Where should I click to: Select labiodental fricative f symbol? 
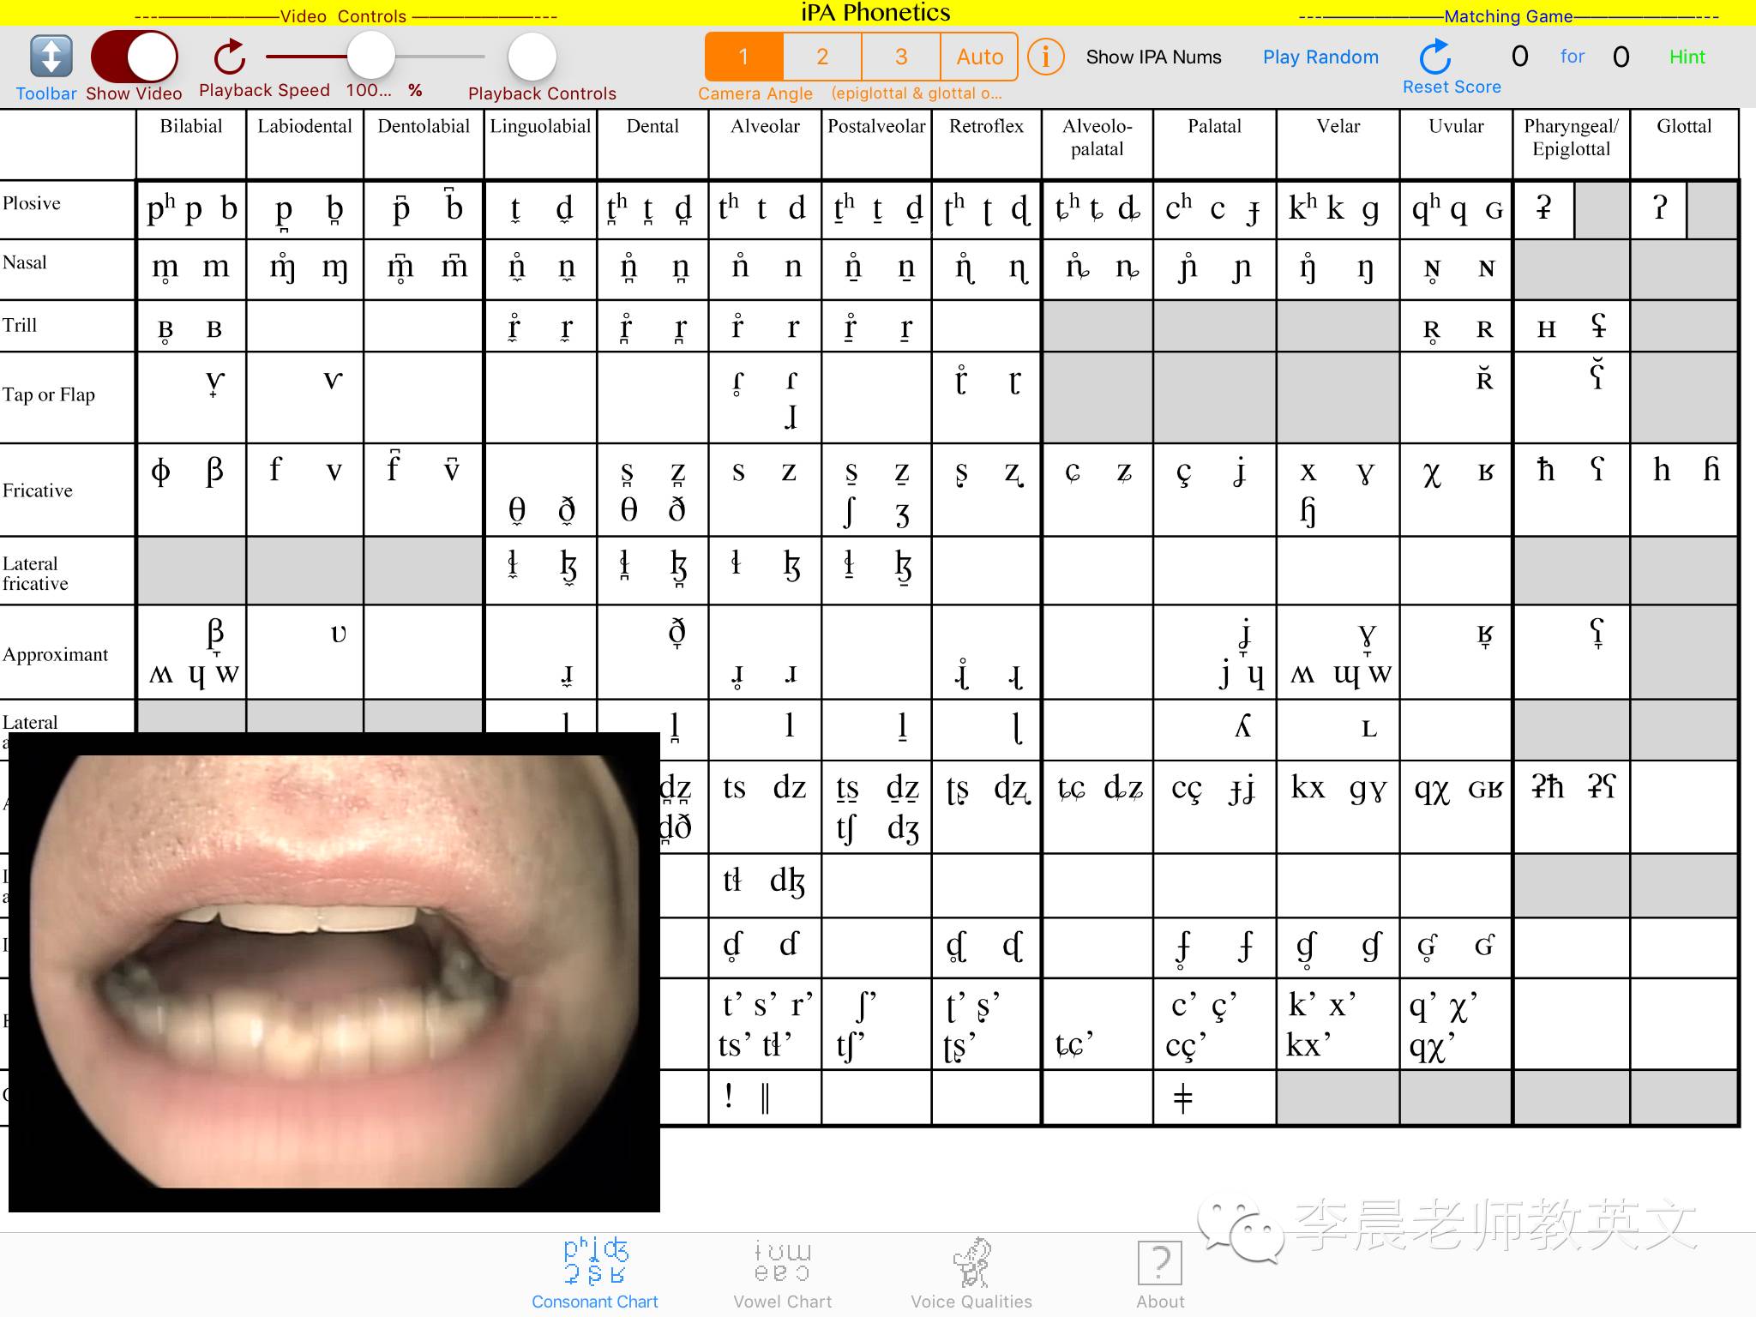pos(275,469)
